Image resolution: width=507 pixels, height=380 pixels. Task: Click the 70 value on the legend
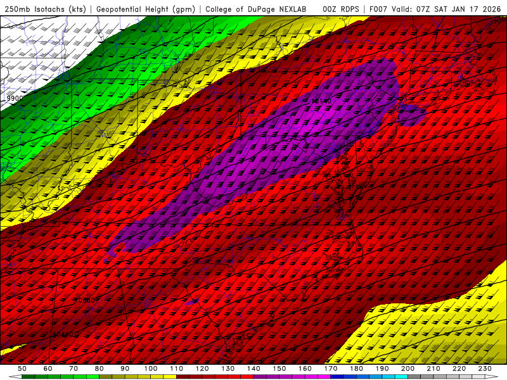pyautogui.click(x=74, y=369)
